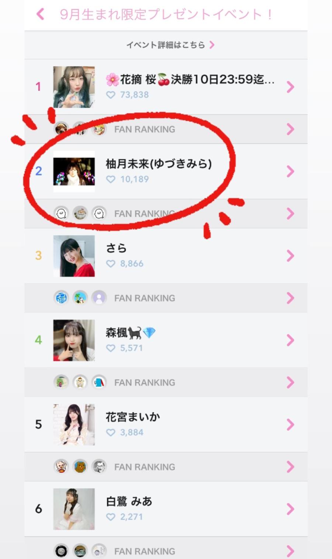Open 花宮まいか rank 5 entry

166,425
